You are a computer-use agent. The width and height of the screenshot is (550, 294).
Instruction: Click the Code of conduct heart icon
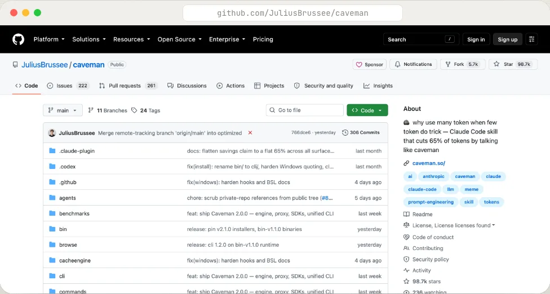tap(406, 237)
